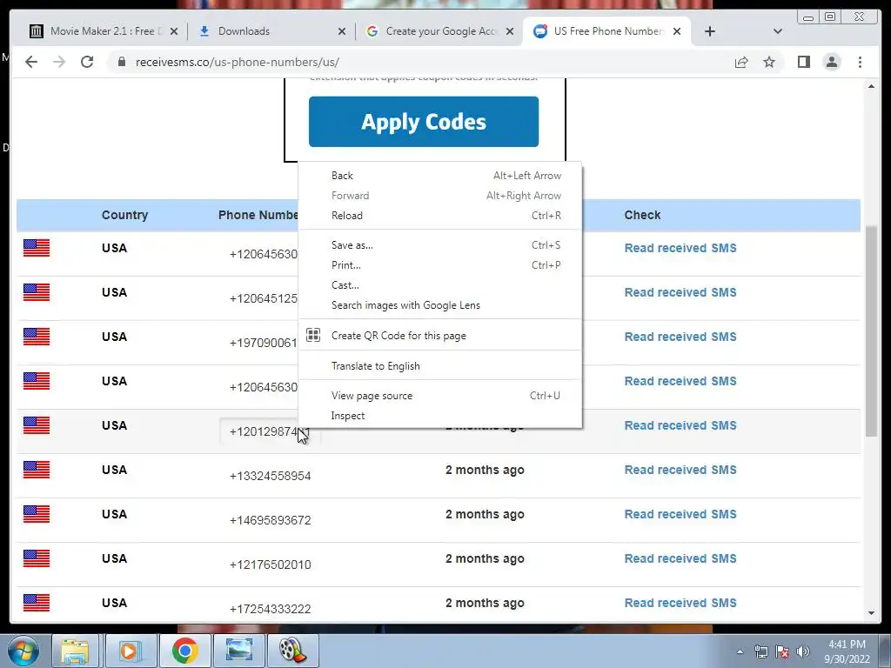Open Read received SMS for +197090061 row
The width and height of the screenshot is (891, 668).
[680, 337]
